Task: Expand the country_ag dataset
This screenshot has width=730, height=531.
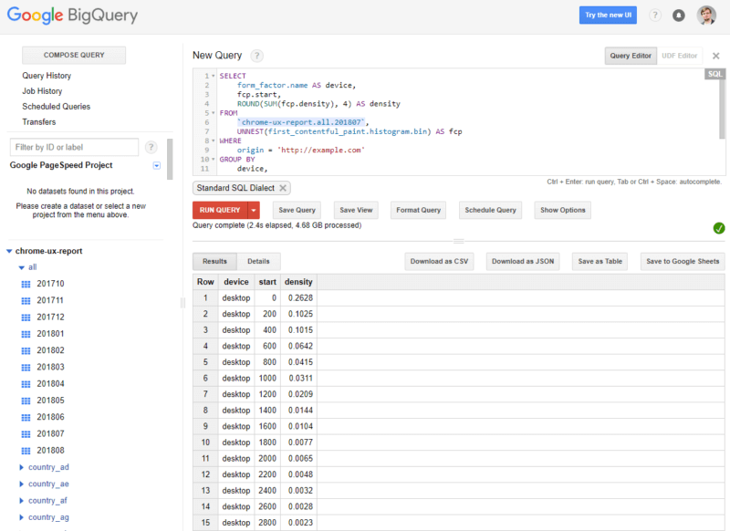Action: [21, 517]
